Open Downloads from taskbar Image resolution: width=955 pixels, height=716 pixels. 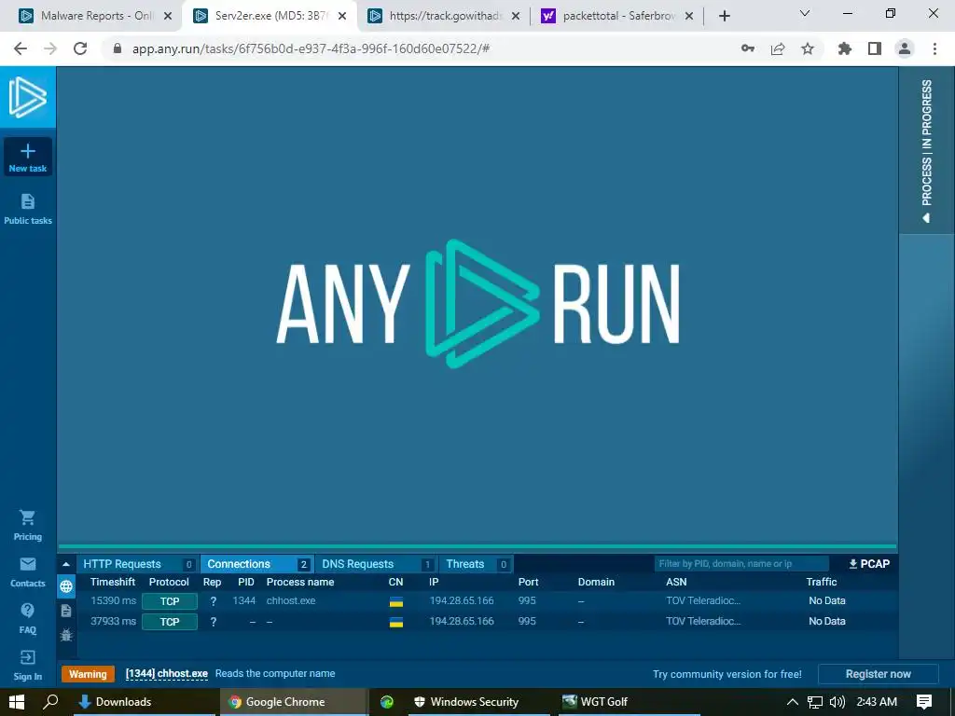click(x=145, y=702)
